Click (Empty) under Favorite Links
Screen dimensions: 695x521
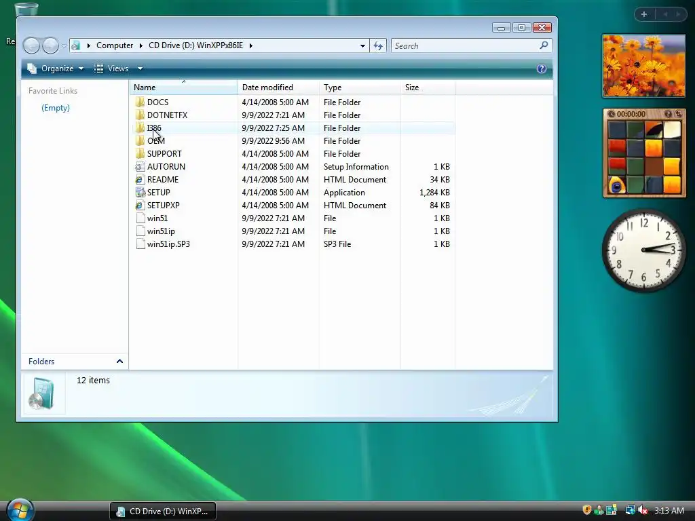pyautogui.click(x=56, y=108)
